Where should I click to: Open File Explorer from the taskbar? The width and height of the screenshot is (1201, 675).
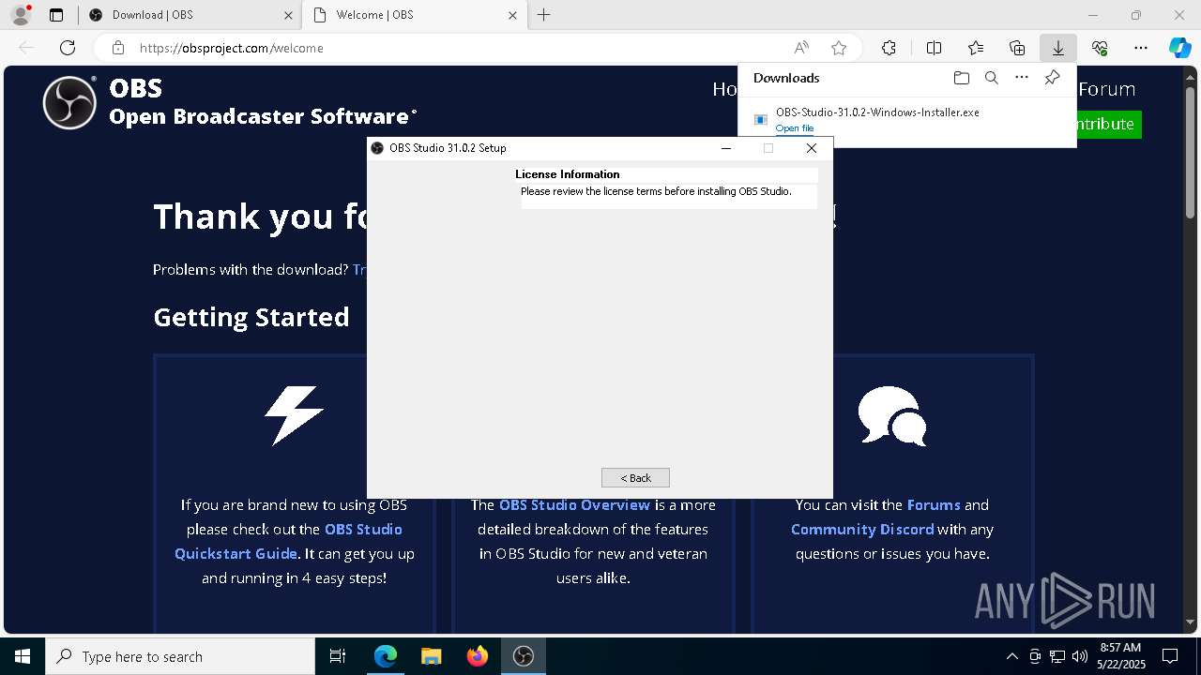431,656
